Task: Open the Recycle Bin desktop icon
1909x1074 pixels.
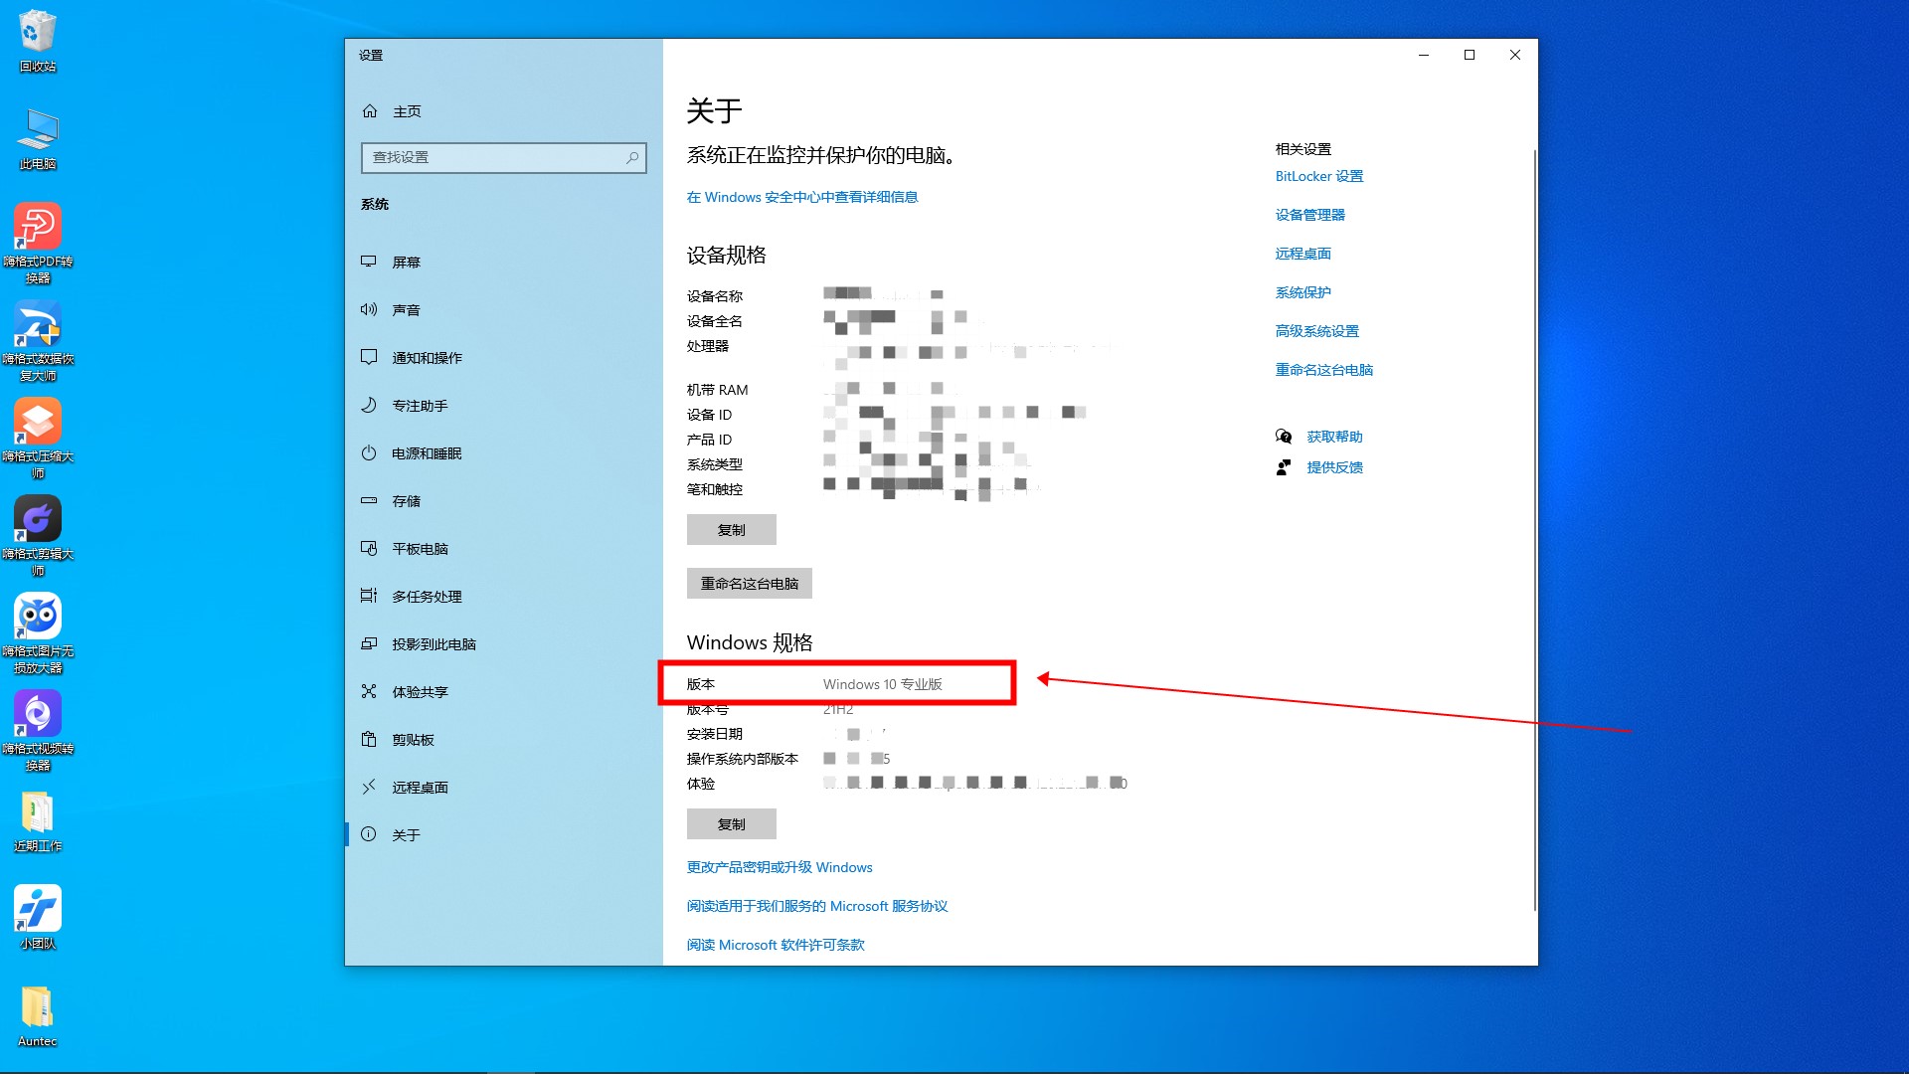Action: click(38, 40)
